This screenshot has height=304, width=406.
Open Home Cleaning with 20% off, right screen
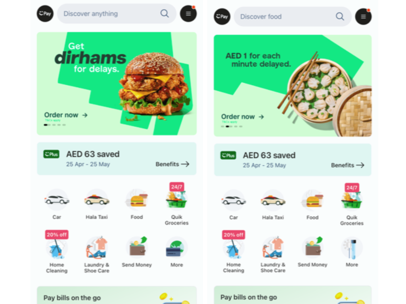(233, 248)
